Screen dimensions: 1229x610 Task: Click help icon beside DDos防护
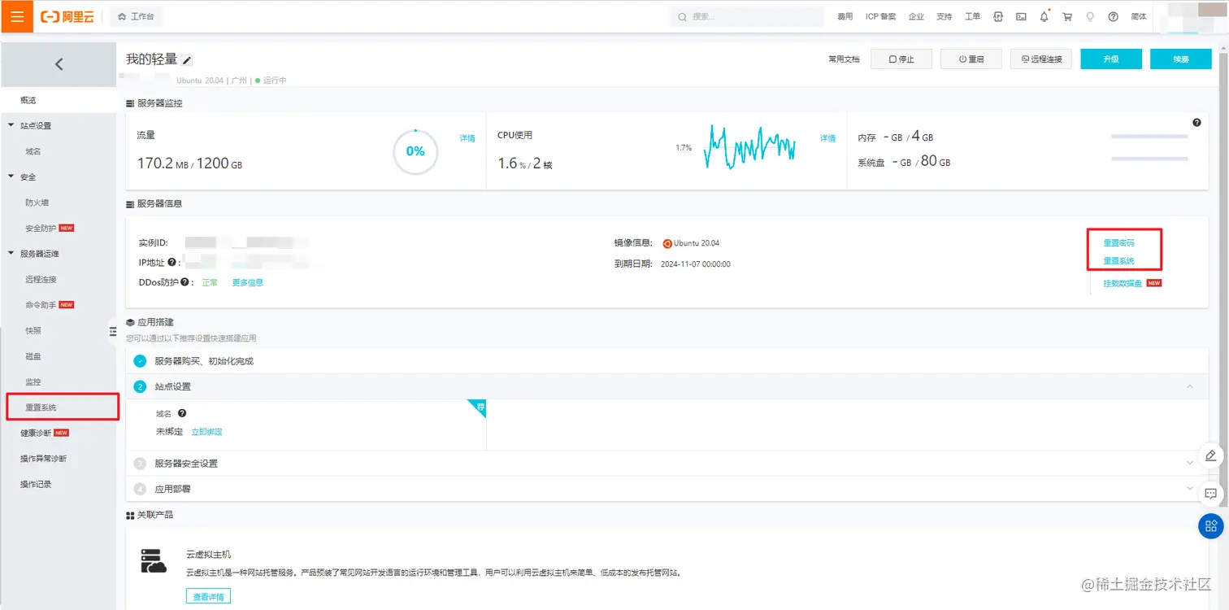(185, 282)
